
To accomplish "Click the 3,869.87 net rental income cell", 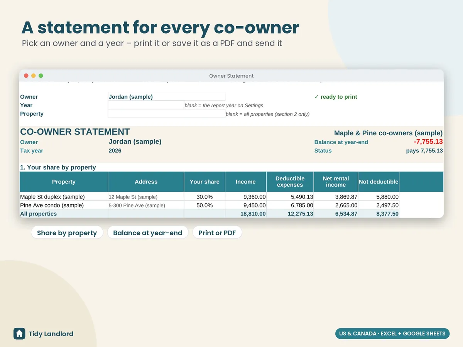I will point(336,197).
